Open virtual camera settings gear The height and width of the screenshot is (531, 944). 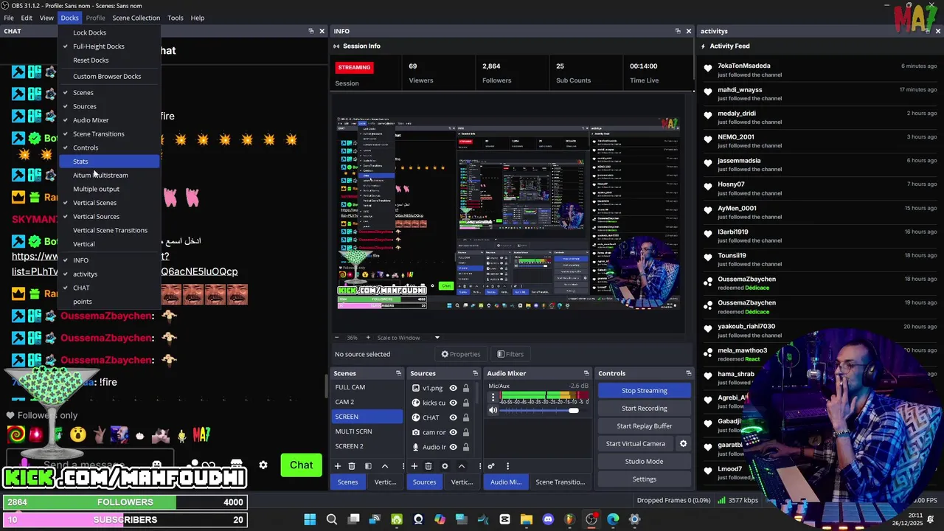pos(683,443)
